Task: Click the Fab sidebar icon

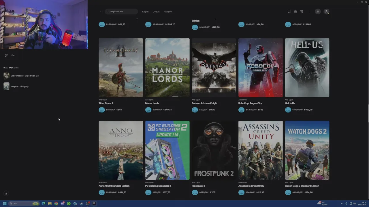Action: coord(6,55)
